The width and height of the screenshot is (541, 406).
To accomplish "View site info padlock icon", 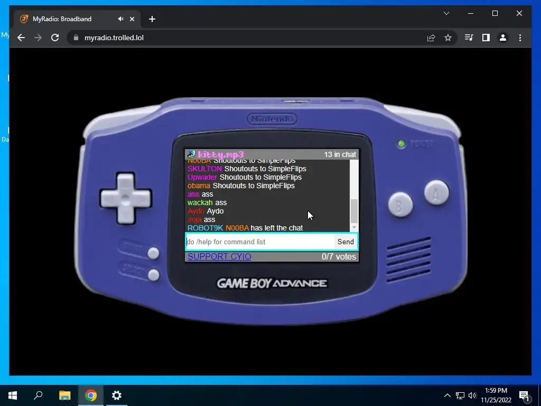I will coord(76,38).
